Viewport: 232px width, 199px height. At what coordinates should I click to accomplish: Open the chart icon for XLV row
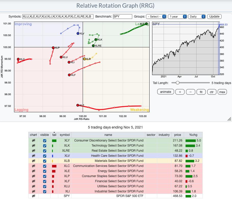point(34,156)
